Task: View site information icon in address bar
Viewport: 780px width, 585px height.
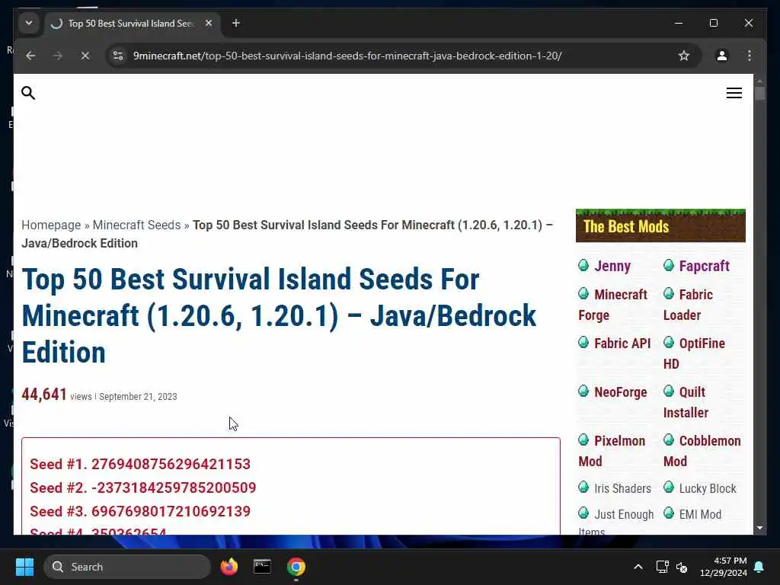Action: point(118,56)
